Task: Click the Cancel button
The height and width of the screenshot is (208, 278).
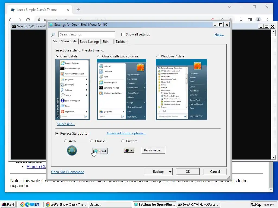Action: click(x=215, y=172)
